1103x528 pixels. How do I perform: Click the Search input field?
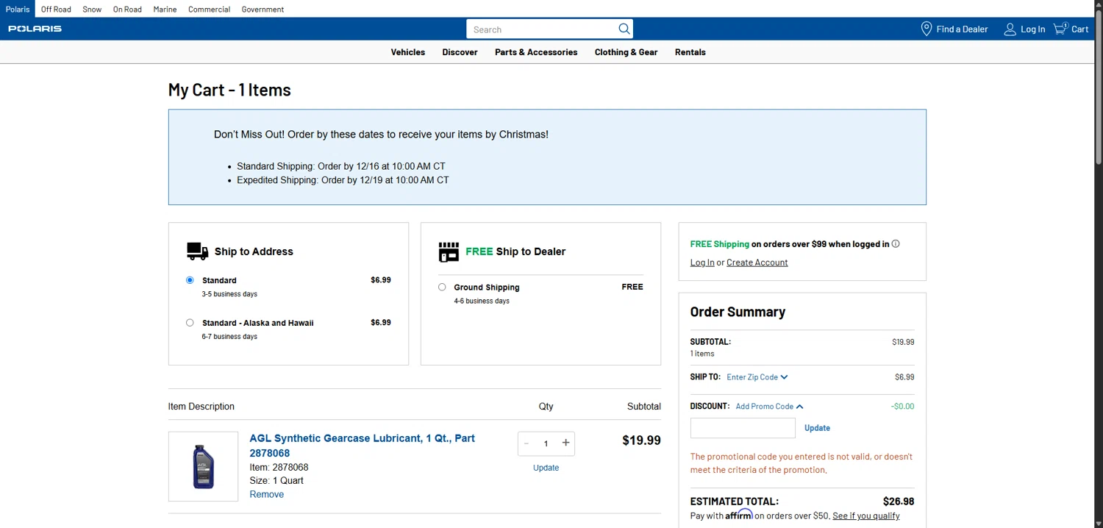[x=543, y=29]
